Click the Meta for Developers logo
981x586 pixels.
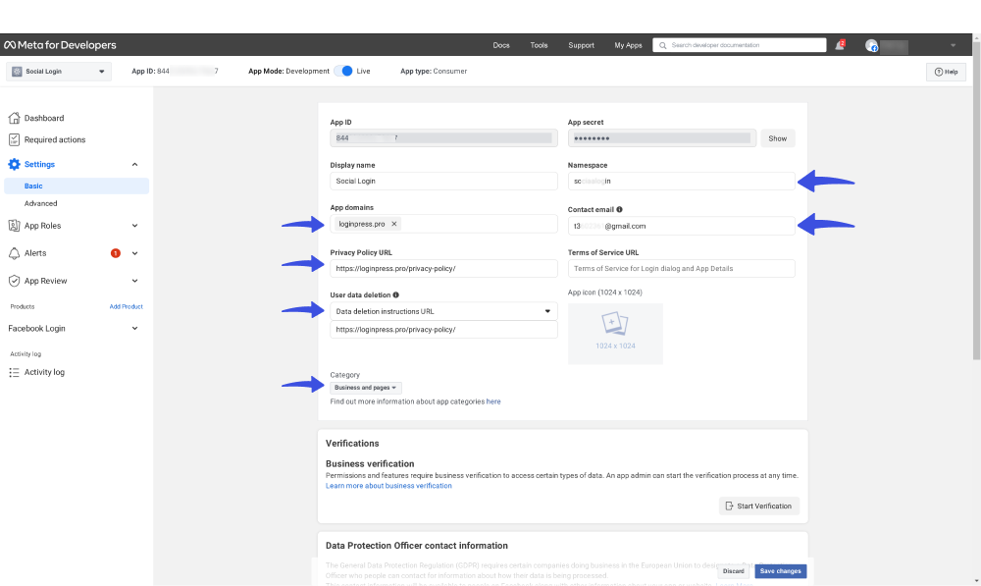60,45
